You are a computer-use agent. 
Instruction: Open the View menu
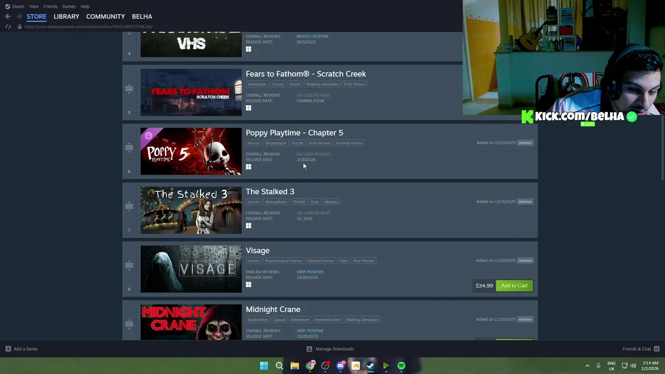tap(34, 6)
